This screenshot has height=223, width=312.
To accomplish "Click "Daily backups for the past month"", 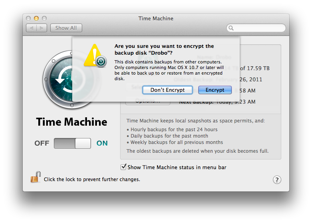I will click(x=169, y=136).
